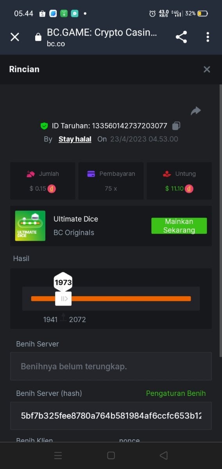Open Pengaturan Benih settings
222x469 pixels.
176,393
